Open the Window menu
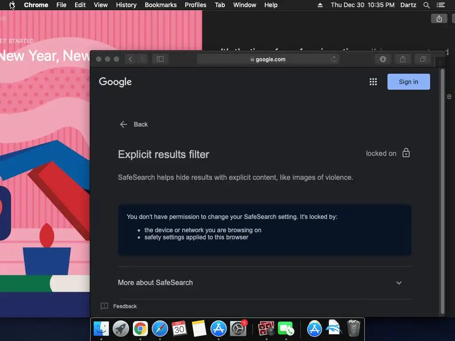This screenshot has height=341, width=455. (x=245, y=5)
